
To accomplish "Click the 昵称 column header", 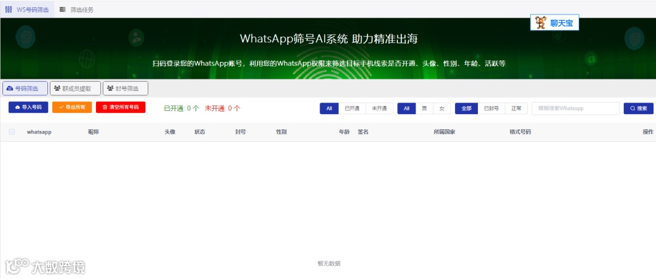I will tap(94, 132).
